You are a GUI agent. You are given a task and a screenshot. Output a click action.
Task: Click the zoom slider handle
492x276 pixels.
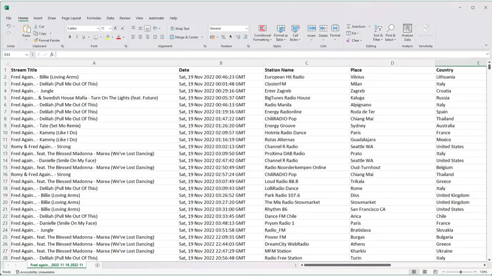(461, 272)
